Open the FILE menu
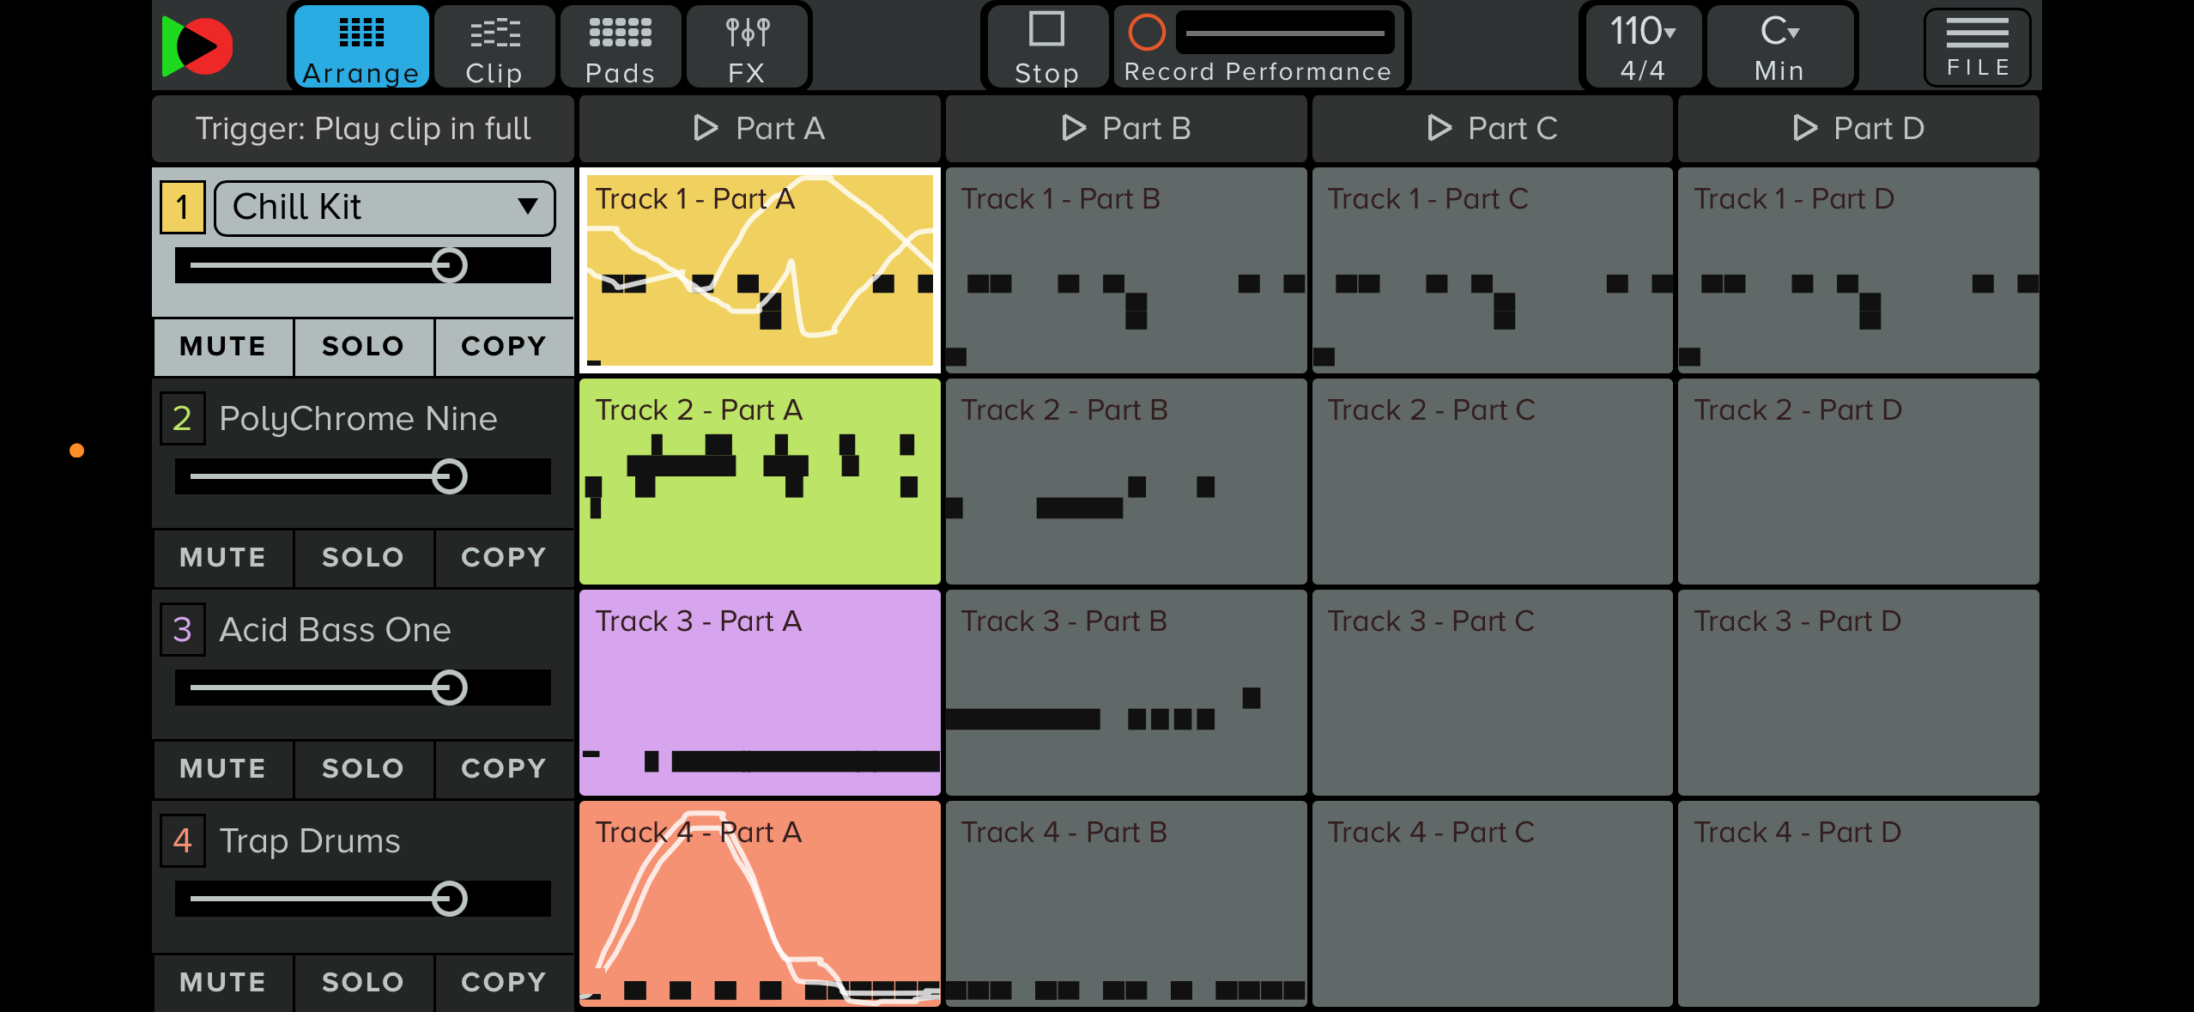 (1978, 47)
